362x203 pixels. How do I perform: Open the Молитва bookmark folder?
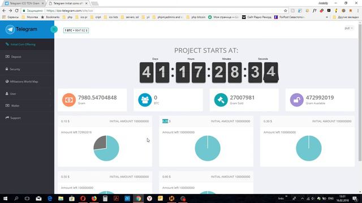pos(30,17)
